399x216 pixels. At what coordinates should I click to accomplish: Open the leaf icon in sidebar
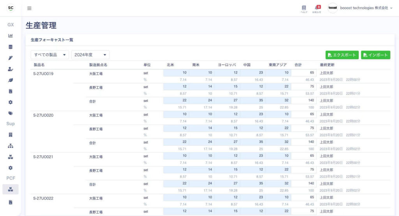click(11, 80)
